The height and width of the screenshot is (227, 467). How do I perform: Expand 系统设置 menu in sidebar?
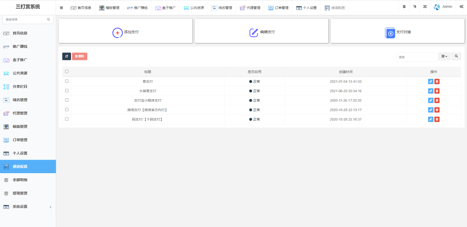tap(28, 207)
